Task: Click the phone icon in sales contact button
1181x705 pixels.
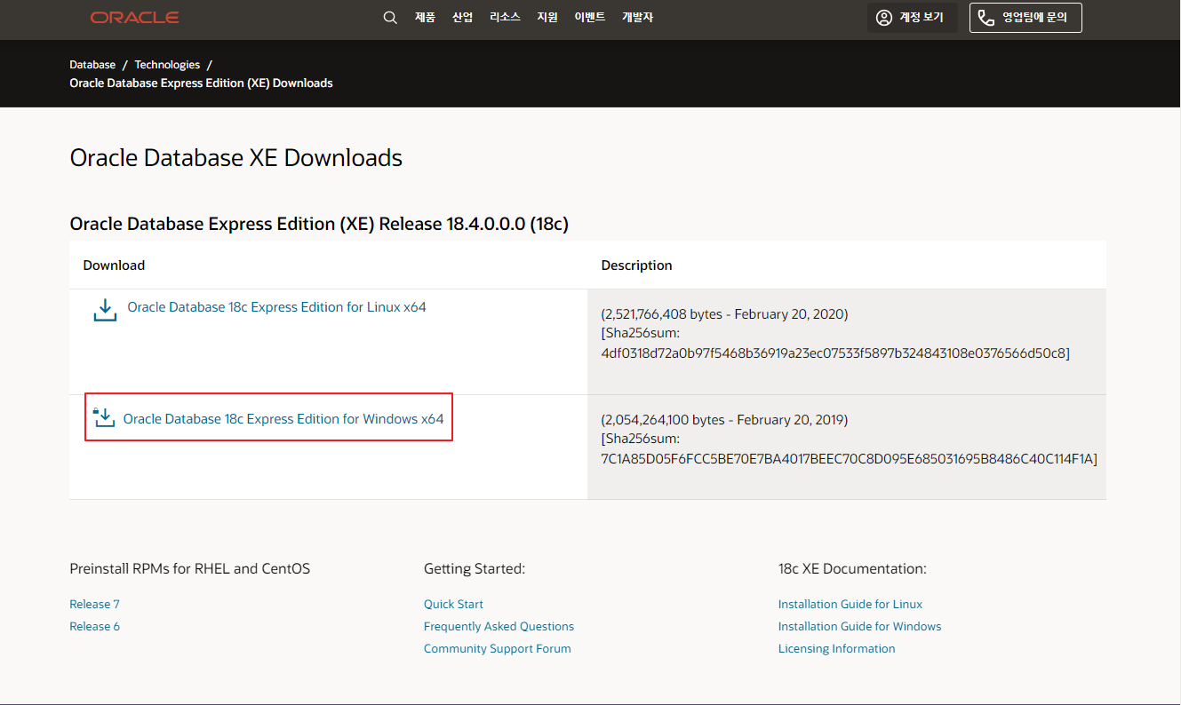Action: click(985, 18)
